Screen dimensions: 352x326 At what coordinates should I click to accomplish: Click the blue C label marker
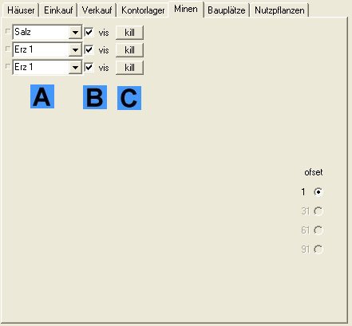pos(129,98)
